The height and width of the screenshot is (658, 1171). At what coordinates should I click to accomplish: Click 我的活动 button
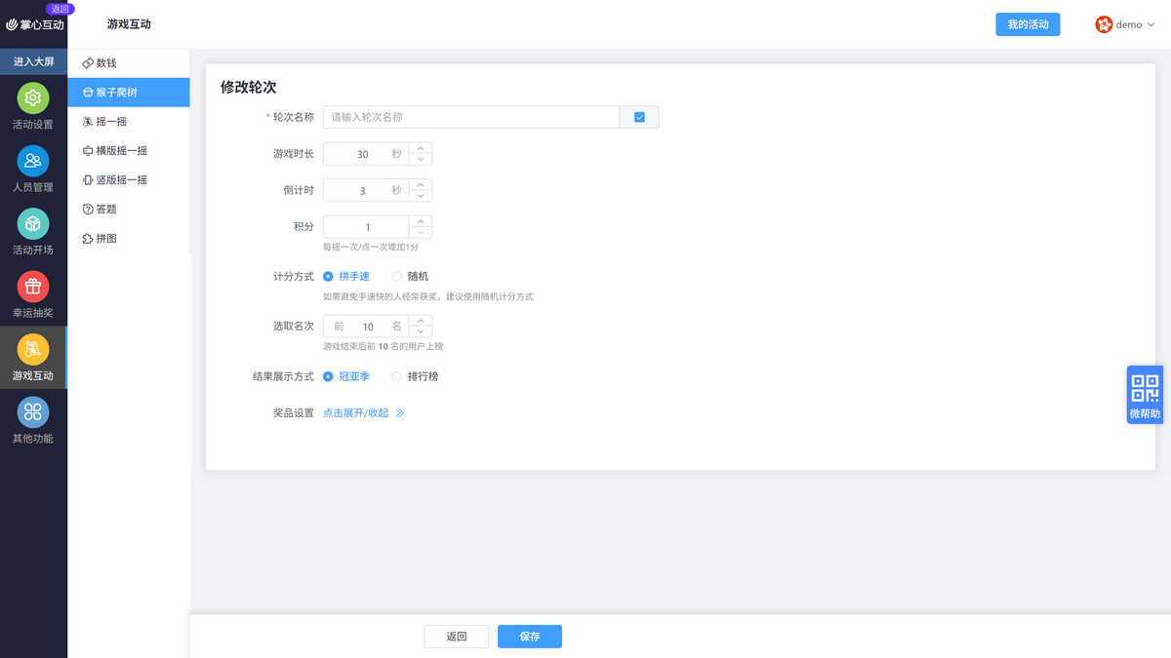point(1028,24)
